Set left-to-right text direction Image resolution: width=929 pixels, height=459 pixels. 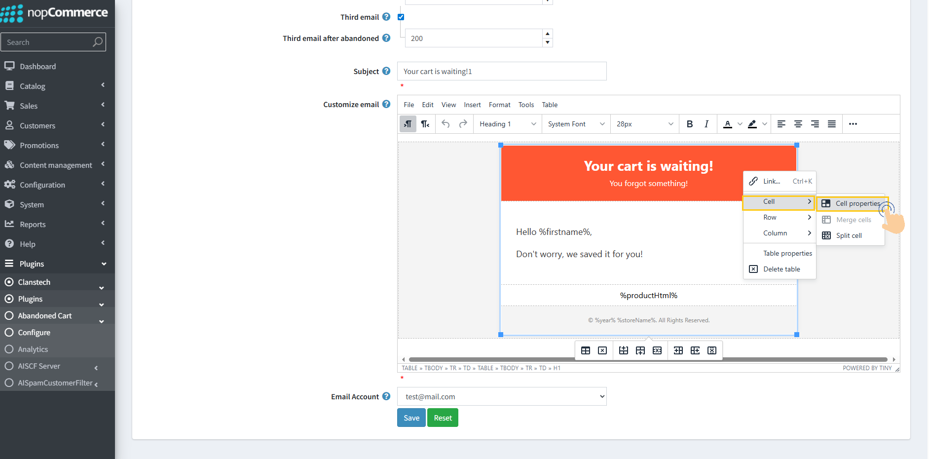click(x=408, y=124)
